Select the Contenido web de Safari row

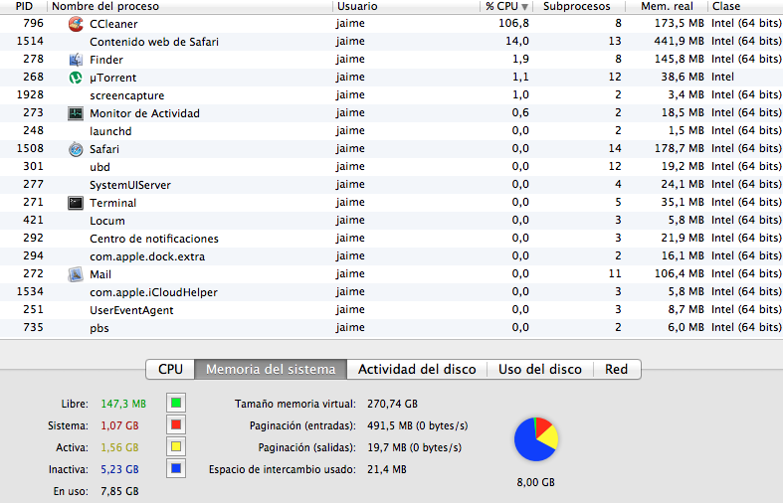[x=392, y=42]
